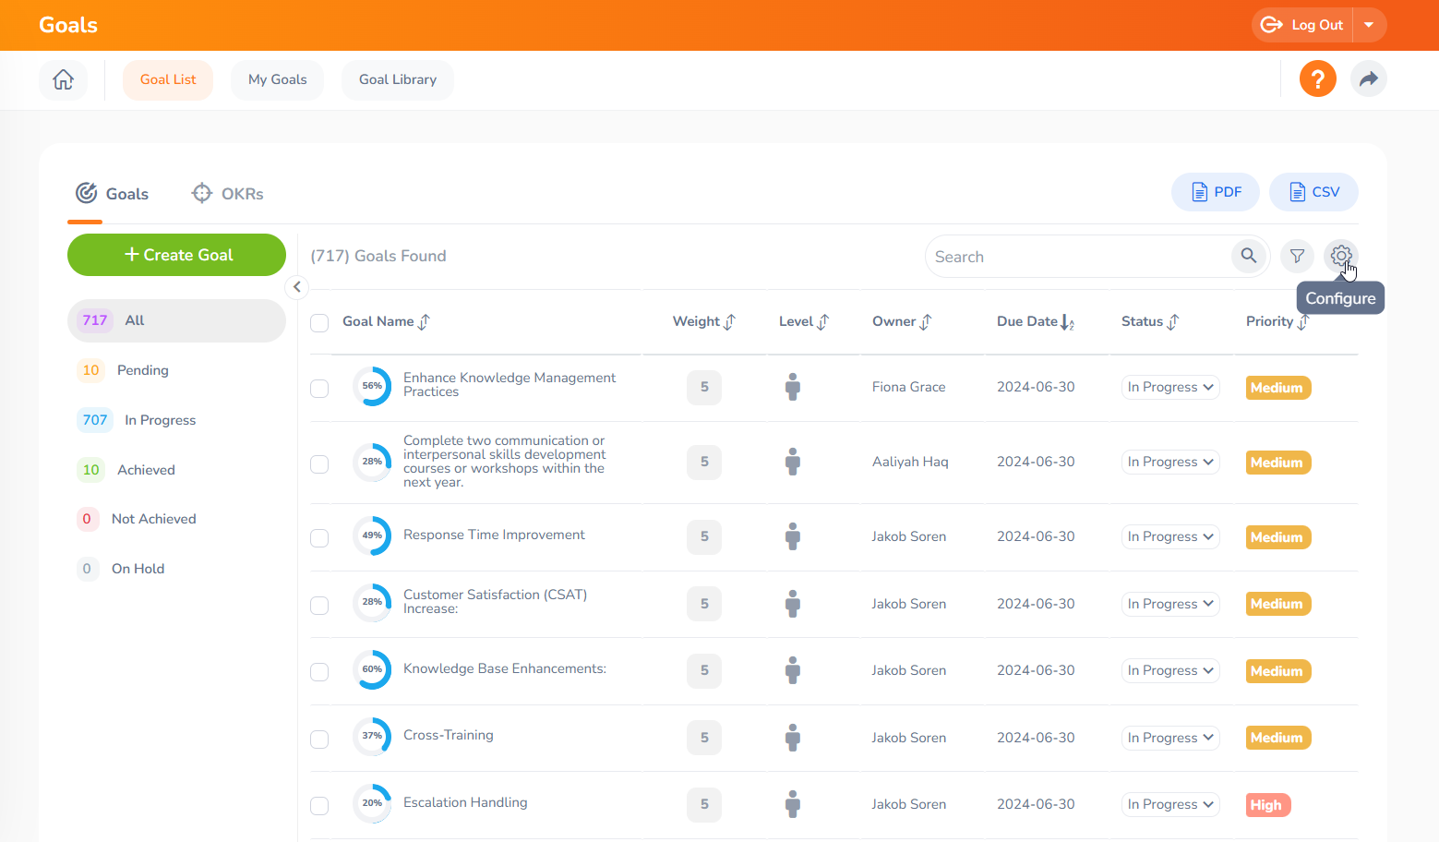This screenshot has height=842, width=1439.
Task: Click the search magnifier icon
Action: (x=1248, y=256)
